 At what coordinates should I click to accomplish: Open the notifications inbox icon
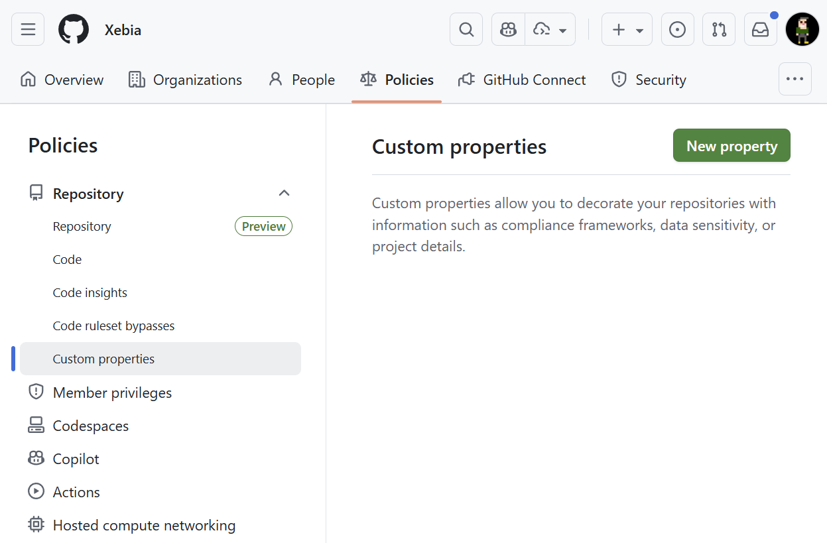760,30
